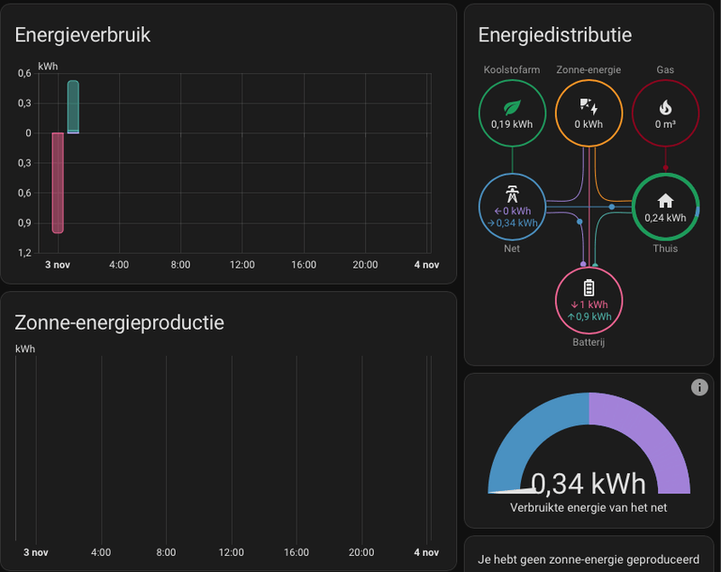Click the "Batterij" label under pink circle

(x=589, y=342)
